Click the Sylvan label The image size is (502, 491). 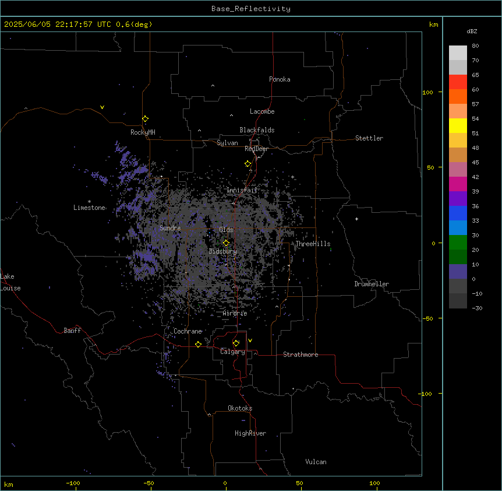[227, 143]
